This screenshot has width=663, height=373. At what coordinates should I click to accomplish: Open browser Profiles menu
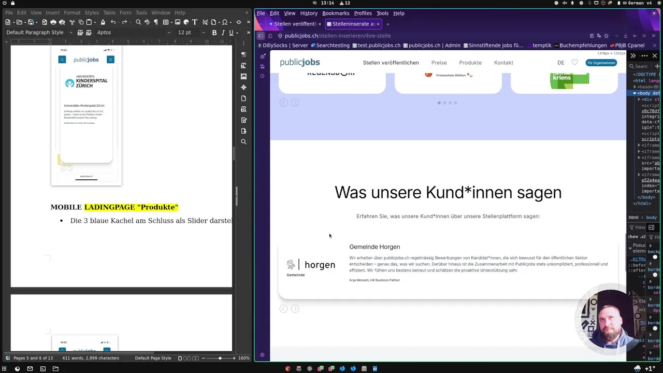(x=363, y=13)
